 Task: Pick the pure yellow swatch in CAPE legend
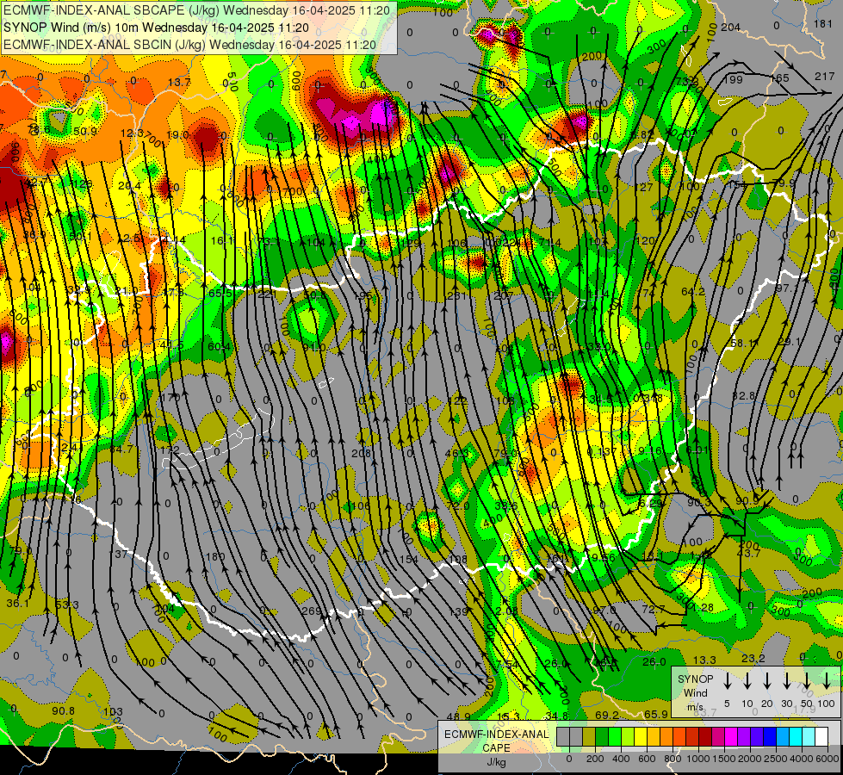click(641, 737)
